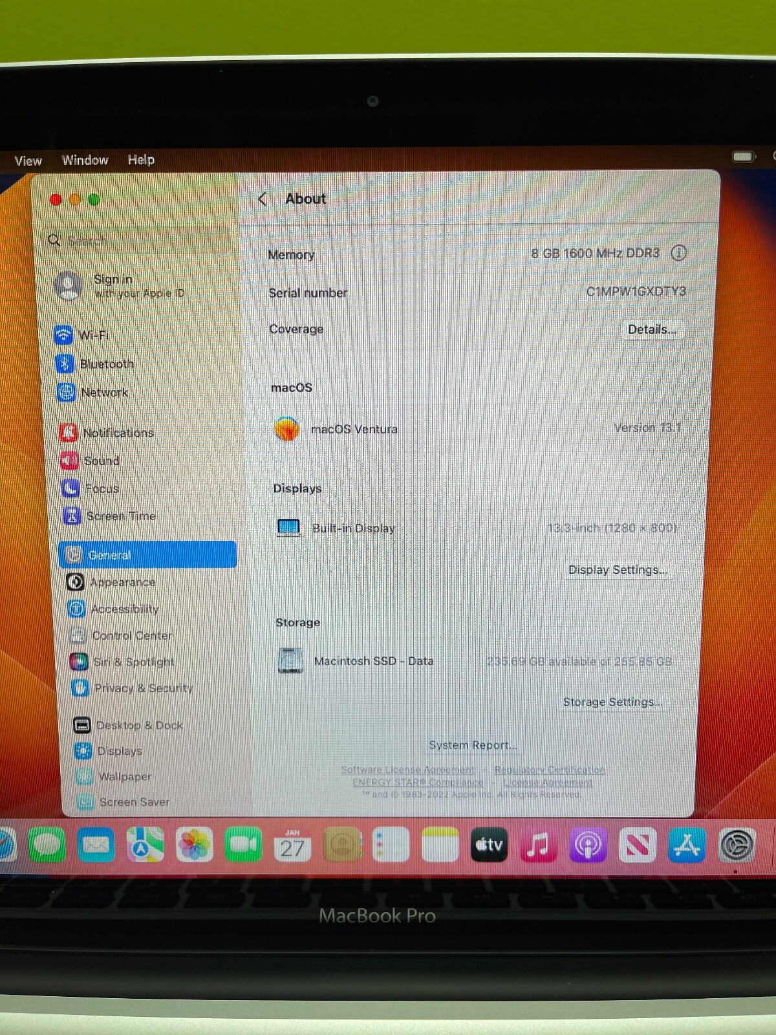Open Maps from the Dock
The height and width of the screenshot is (1035, 776).
(145, 845)
